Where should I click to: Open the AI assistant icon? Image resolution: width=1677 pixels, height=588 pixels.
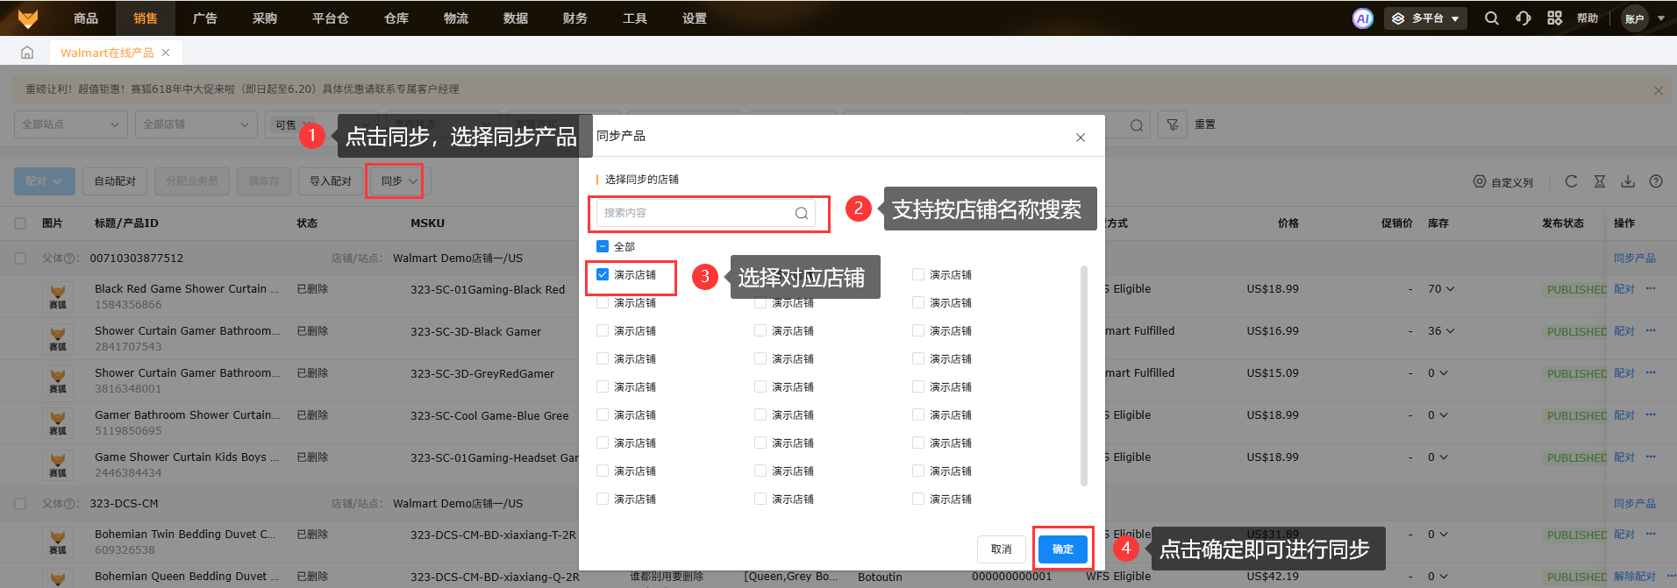coord(1362,18)
